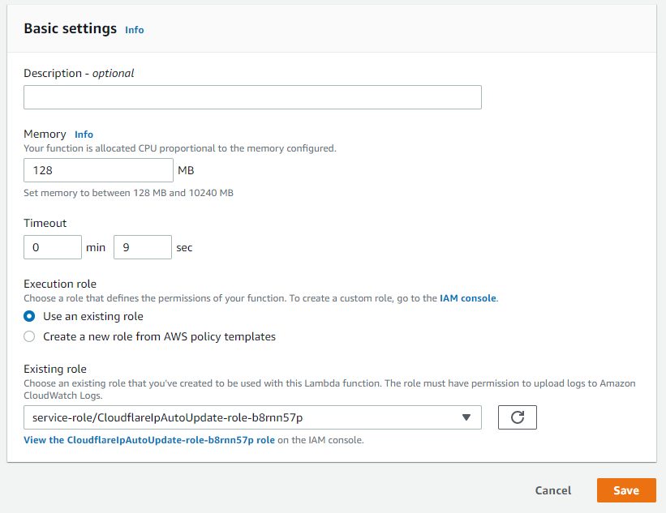Click the Memory field showing 128
This screenshot has width=666, height=513.
[98, 170]
